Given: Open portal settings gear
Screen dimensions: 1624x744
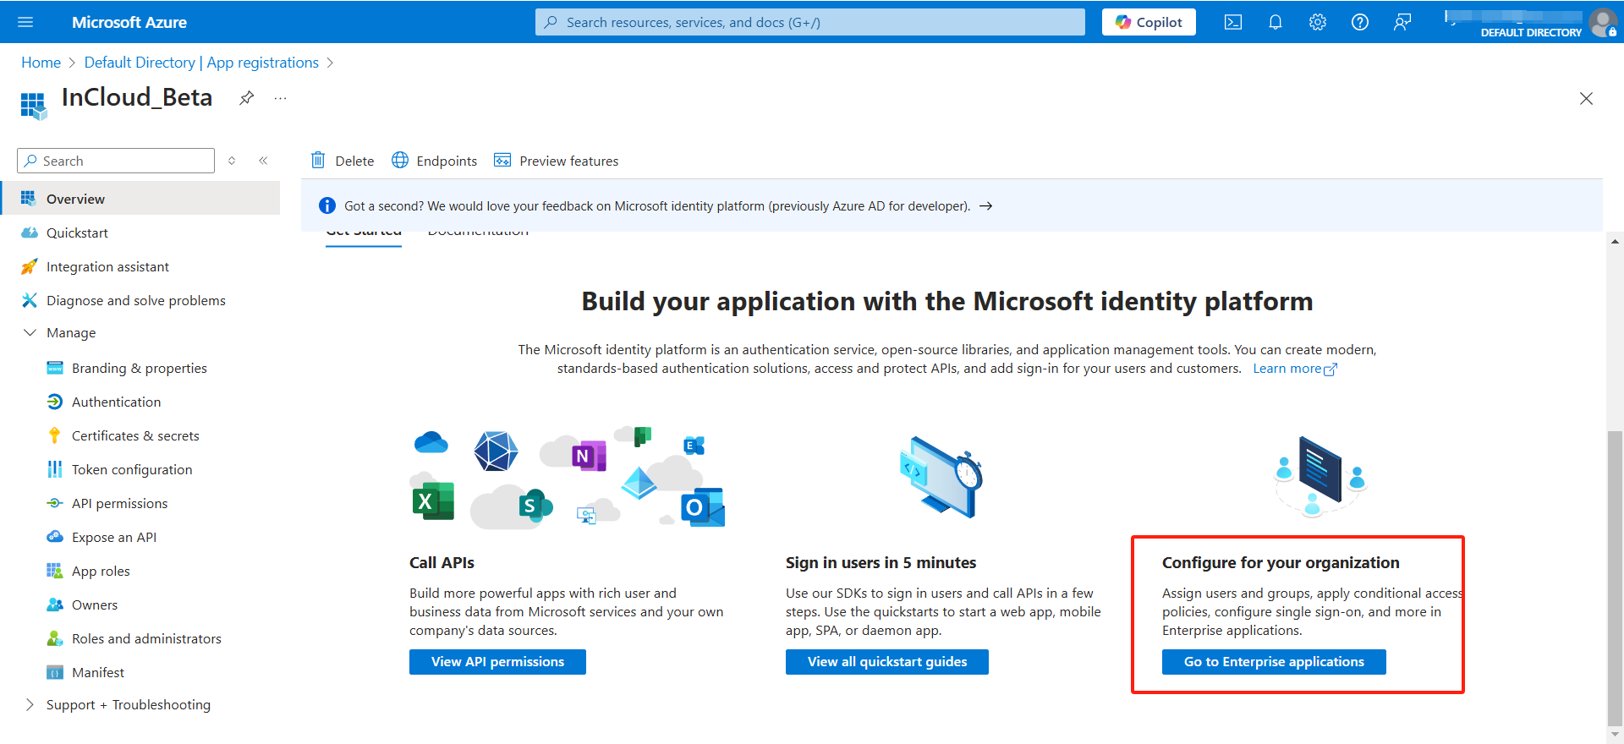Looking at the screenshot, I should [x=1318, y=23].
